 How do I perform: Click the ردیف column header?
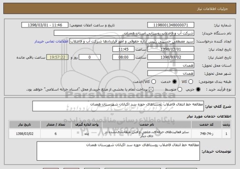226,125
